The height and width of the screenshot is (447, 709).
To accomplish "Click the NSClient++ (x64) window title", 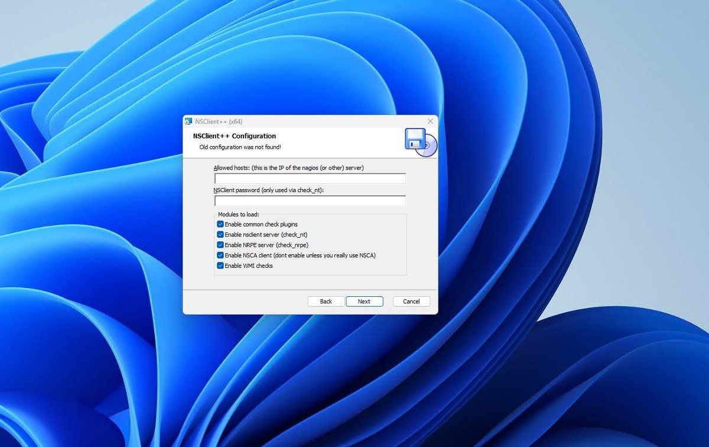I will 219,121.
